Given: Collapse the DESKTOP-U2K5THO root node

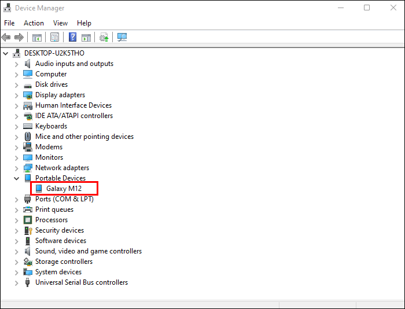Looking at the screenshot, I should coord(5,53).
